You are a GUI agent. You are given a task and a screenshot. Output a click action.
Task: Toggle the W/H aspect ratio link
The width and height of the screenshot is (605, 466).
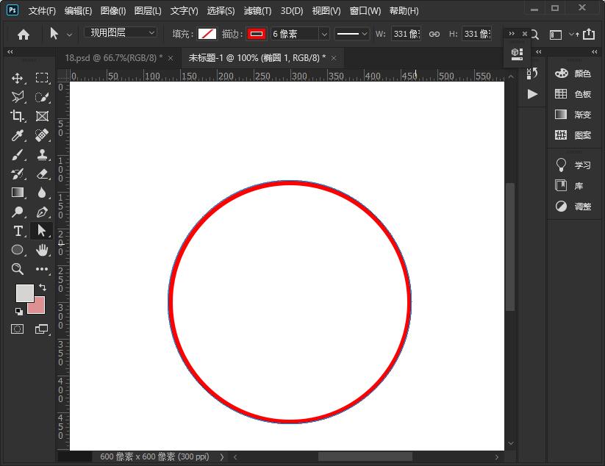pyautogui.click(x=433, y=34)
